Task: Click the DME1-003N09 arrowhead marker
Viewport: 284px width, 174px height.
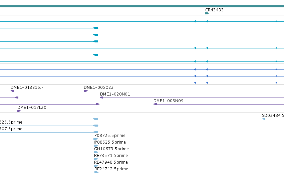Action: tap(155, 104)
